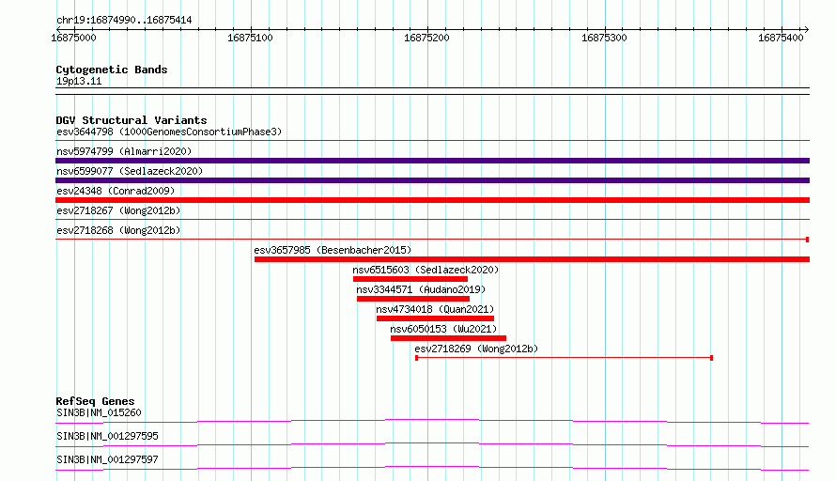The height and width of the screenshot is (481, 836).
Task: Select the 19p13.11 cytogenetic band label
Action: pos(79,81)
